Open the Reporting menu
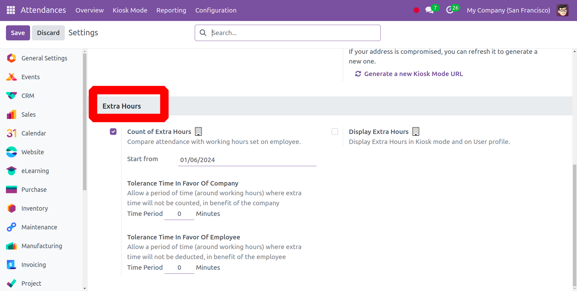577x291 pixels. (x=171, y=10)
